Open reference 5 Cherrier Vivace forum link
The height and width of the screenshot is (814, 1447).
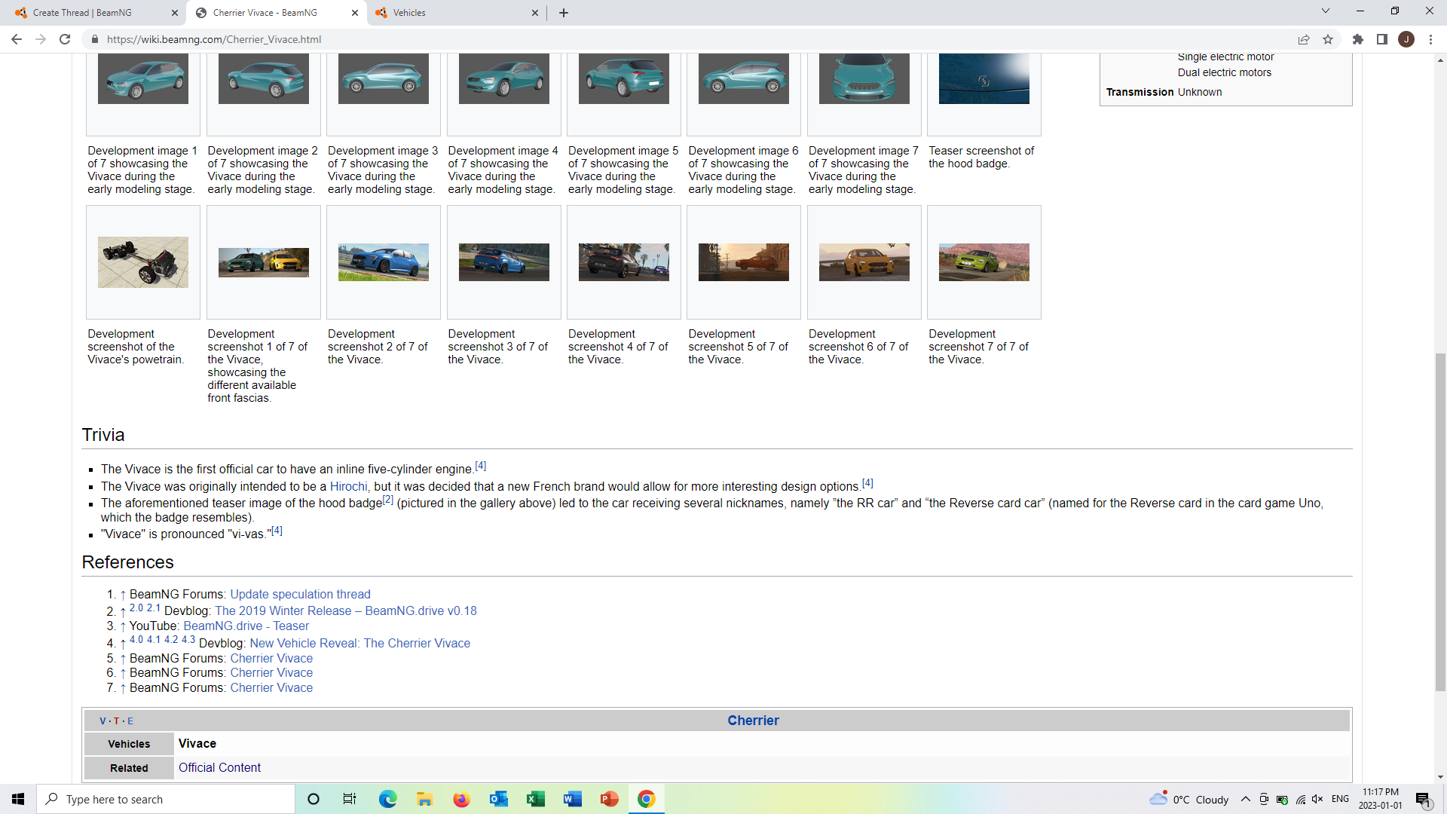[x=271, y=659]
